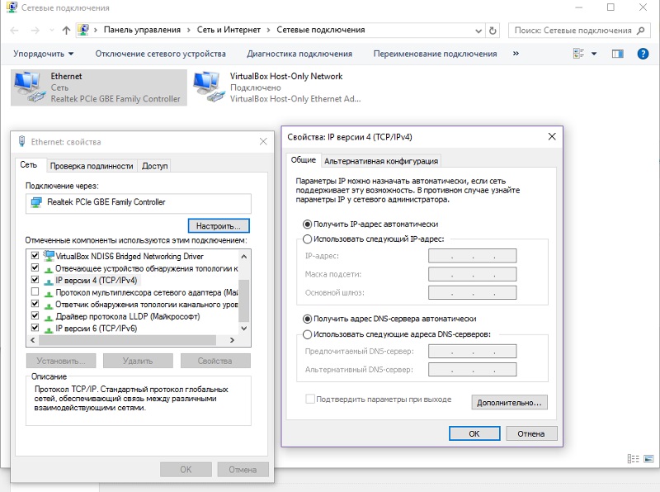660x492 pixels.
Task: Switch to Доступ tab
Action: 154,166
